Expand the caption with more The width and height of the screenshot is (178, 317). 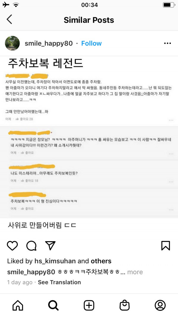click(x=135, y=272)
